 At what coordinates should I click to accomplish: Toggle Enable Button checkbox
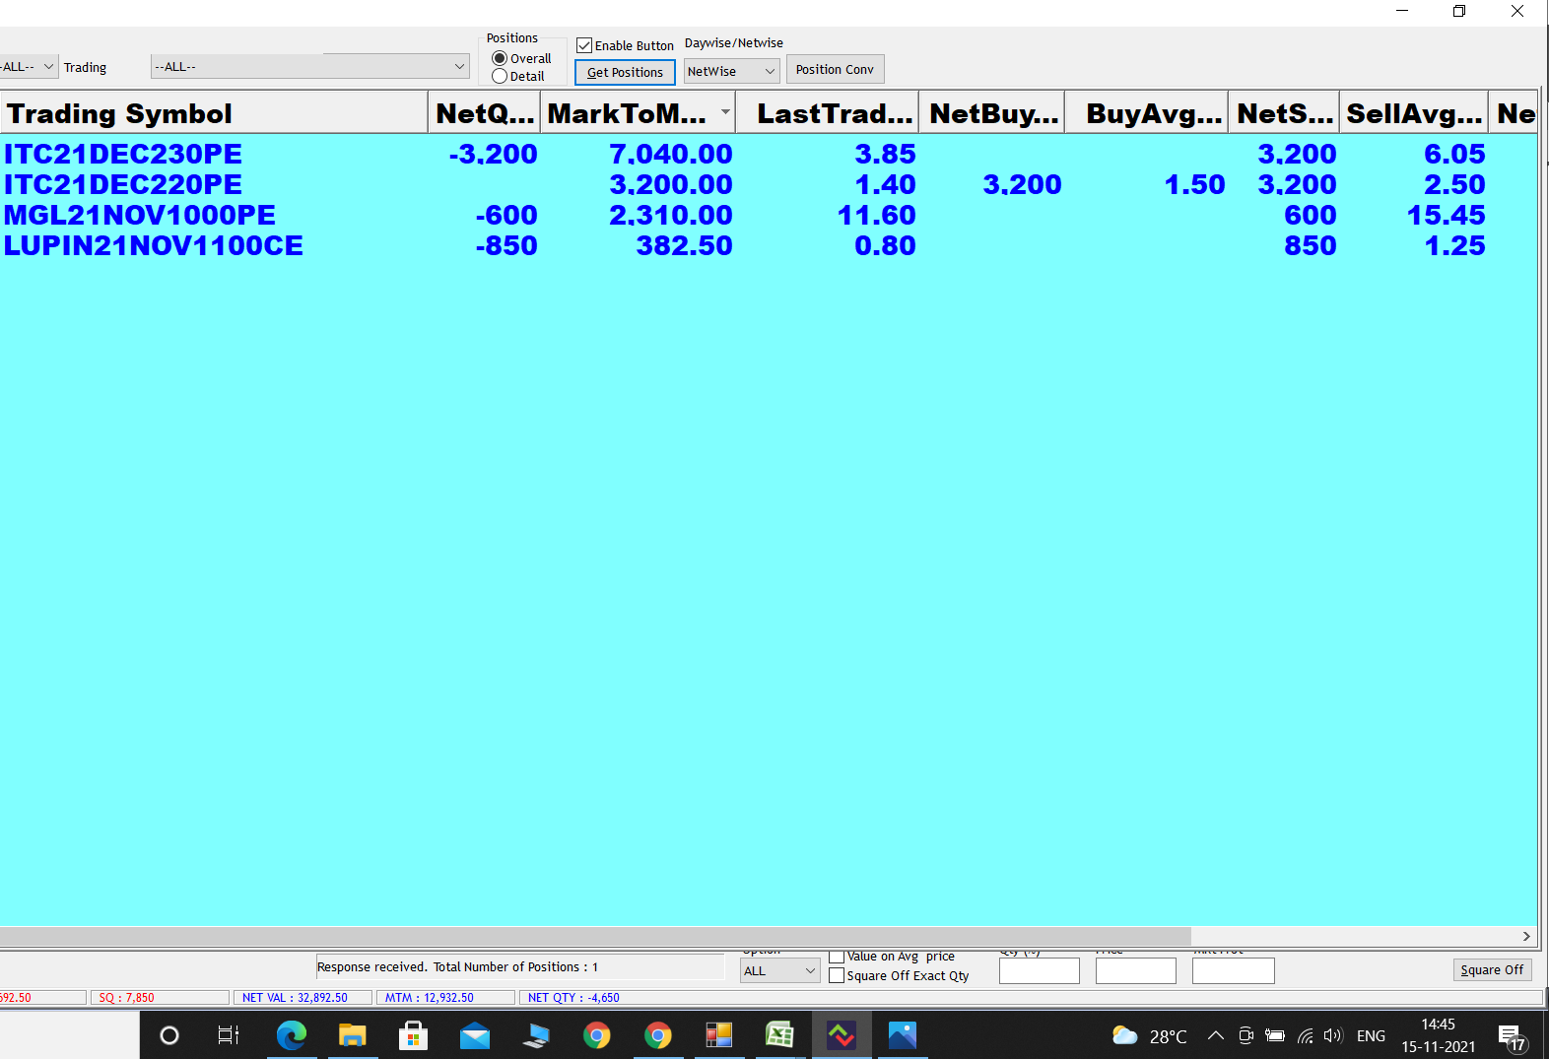tap(584, 45)
